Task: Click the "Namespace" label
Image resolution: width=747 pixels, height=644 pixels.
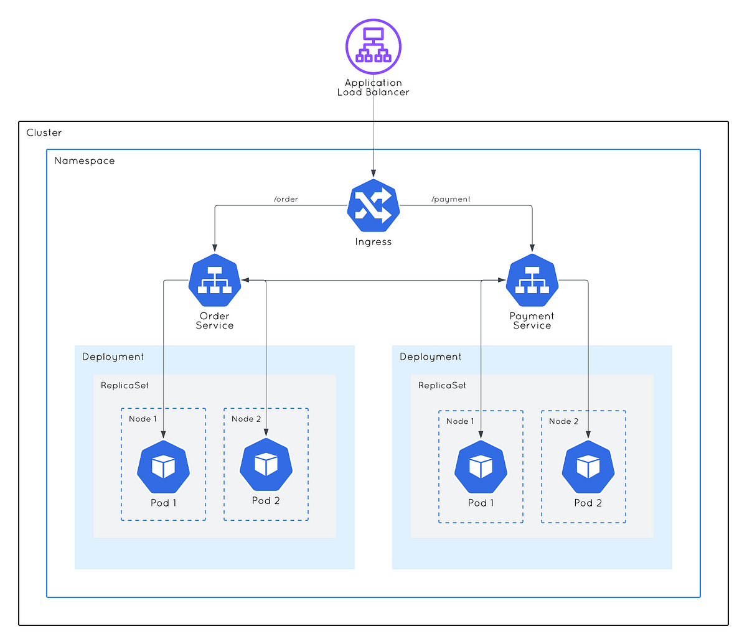Action: (x=85, y=161)
